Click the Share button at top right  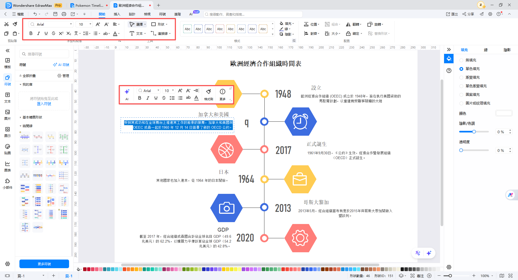point(468,14)
